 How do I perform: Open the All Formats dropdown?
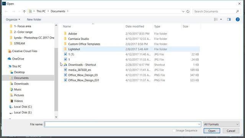pos(221,124)
